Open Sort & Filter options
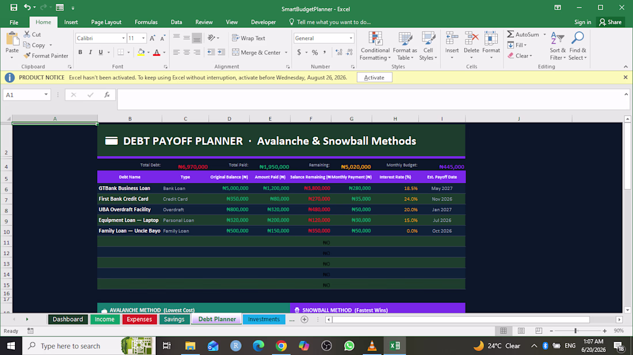 (558, 46)
